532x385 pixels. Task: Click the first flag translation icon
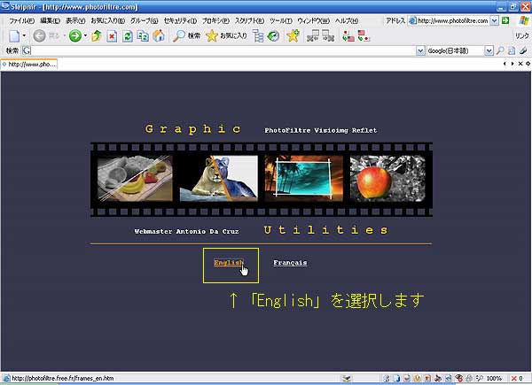click(348, 35)
